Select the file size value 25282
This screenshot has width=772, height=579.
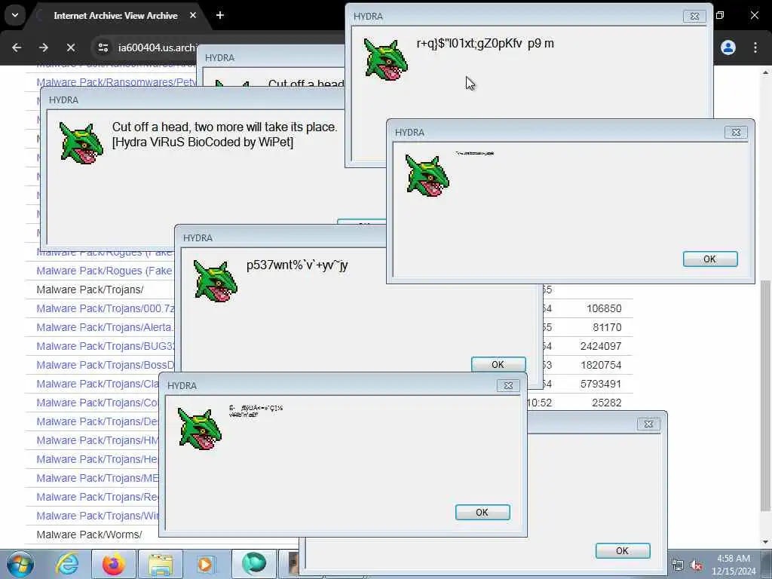point(607,403)
